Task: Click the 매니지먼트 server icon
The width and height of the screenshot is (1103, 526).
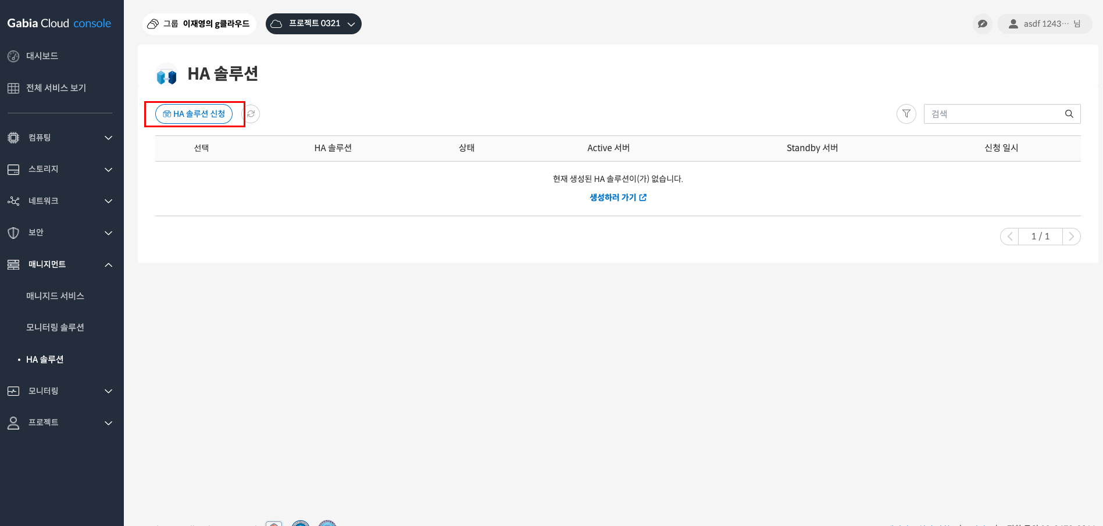Action: pos(13,265)
